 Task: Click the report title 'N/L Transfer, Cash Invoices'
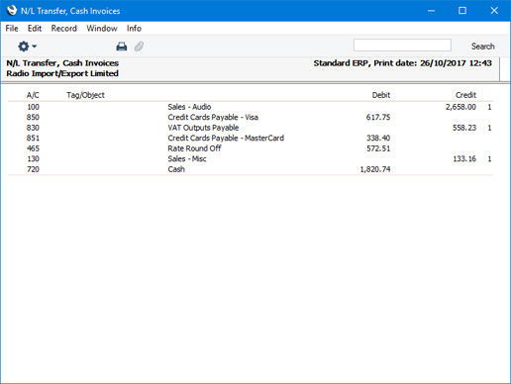click(x=62, y=63)
